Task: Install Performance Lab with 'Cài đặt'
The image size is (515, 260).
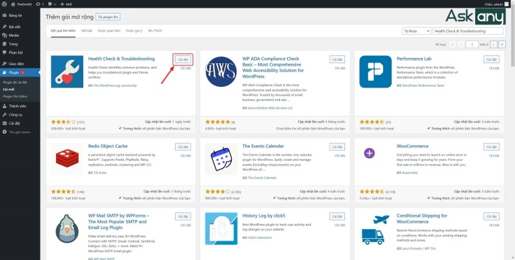Action: coord(491,59)
